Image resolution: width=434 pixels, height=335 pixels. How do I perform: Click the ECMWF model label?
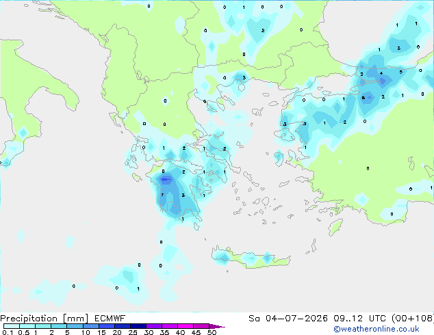(x=110, y=319)
